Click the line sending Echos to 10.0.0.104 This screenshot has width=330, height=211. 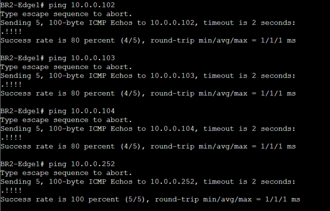click(148, 129)
